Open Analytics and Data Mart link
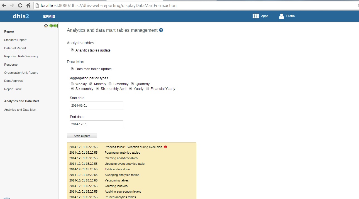This screenshot has height=199, width=359. coord(20,110)
